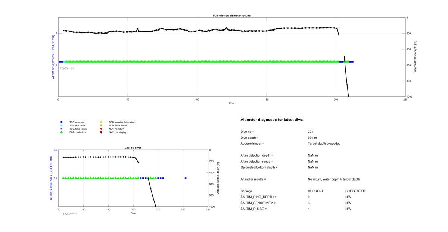Select the dive number value 221
This screenshot has height=232, width=448.
[x=310, y=132]
